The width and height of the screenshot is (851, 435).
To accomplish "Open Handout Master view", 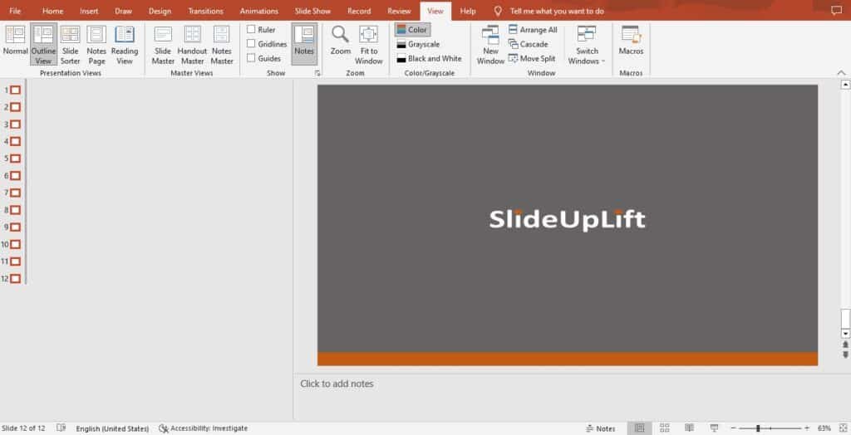I will 193,44.
